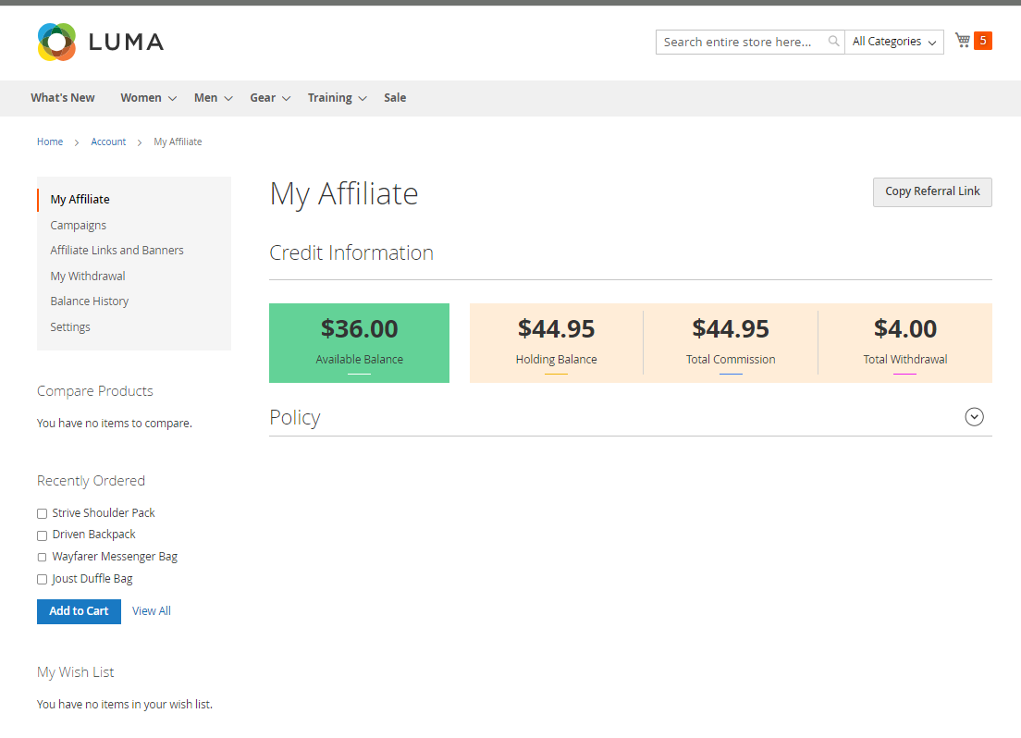Screen dimensions: 1021x738
Task: Open the Sale menu item
Action: pos(395,98)
